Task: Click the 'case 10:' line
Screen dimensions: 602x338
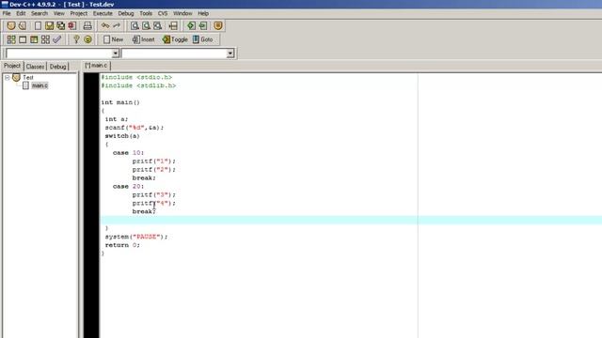Action: point(128,153)
